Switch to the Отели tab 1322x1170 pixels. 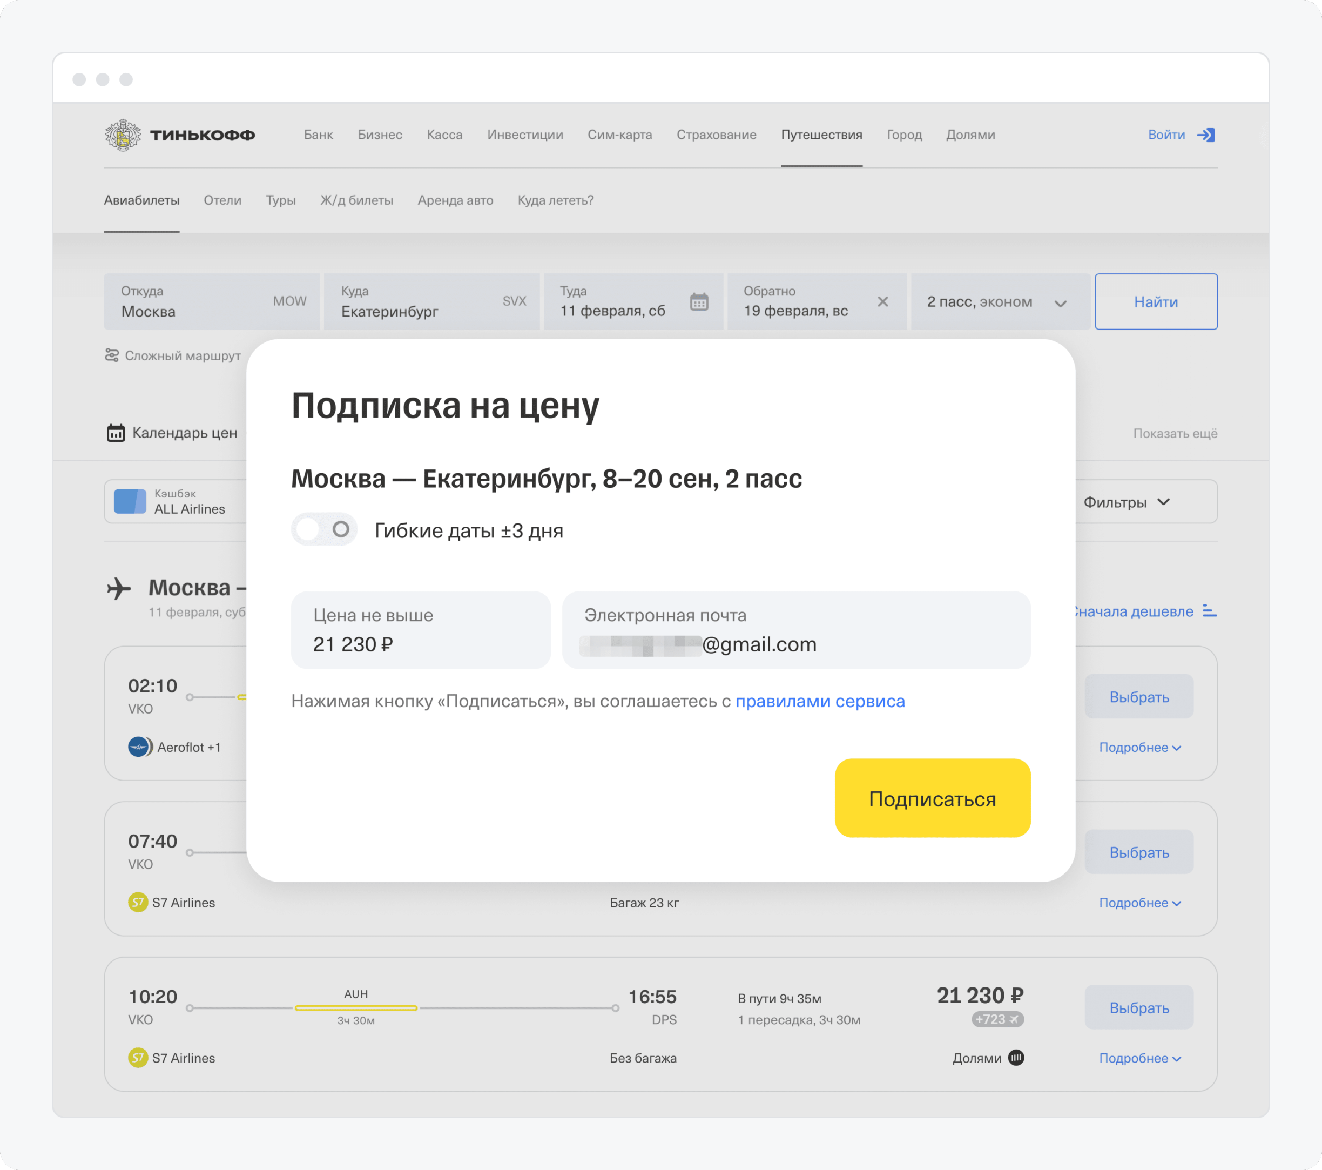[x=222, y=200]
